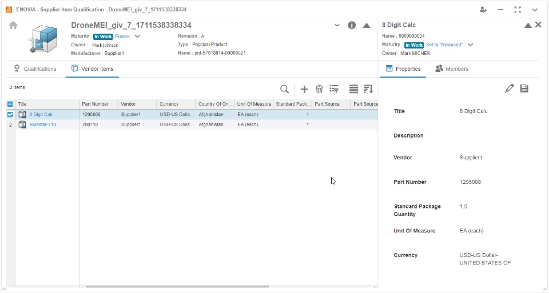Change row density view icon
Viewport: 549px width, 293px height.
click(353, 89)
